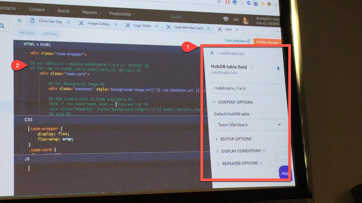Bookmark page with browser star icon
Viewport: 362px width, 203px height.
coord(219,2)
